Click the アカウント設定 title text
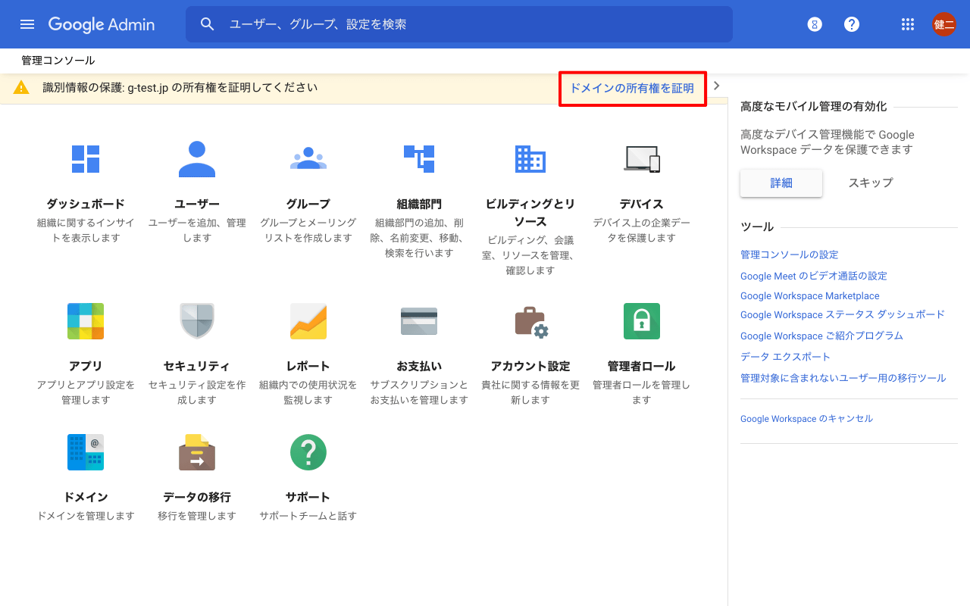The height and width of the screenshot is (606, 970). tap(530, 367)
